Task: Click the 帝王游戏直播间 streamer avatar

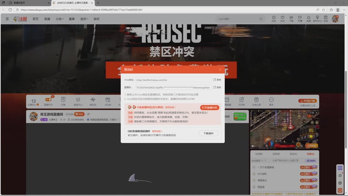Action: 33,116
